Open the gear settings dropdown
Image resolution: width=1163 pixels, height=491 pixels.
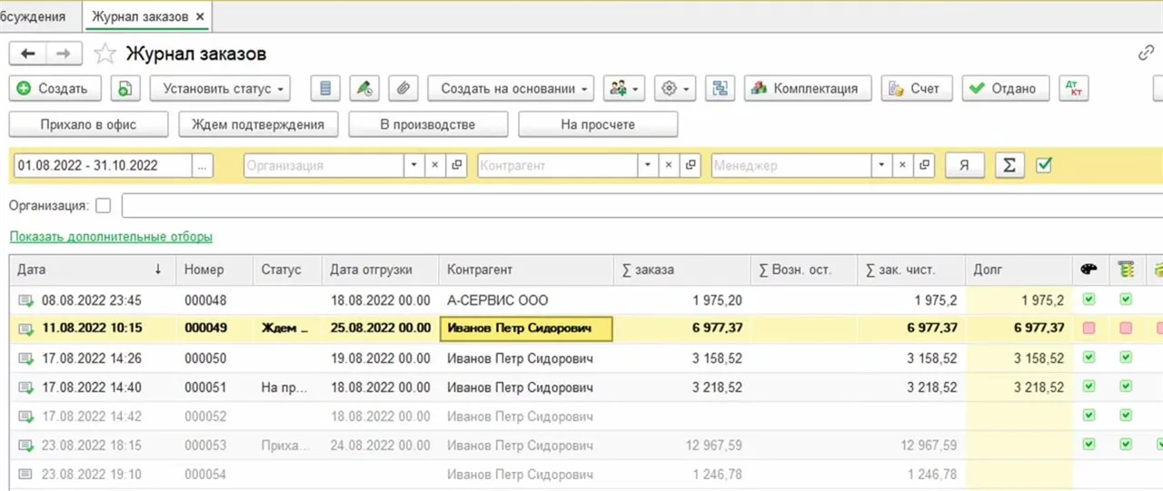point(675,89)
